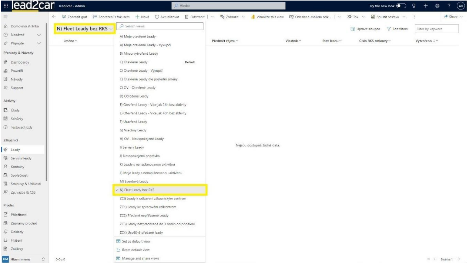Click Set as default view
The width and height of the screenshot is (468, 265).
coord(136,242)
